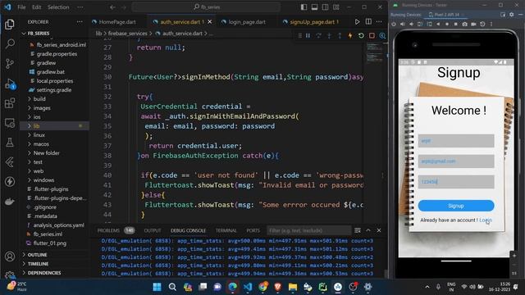The image size is (525, 295).
Task: Expand the New folder directory
Action: [46, 153]
